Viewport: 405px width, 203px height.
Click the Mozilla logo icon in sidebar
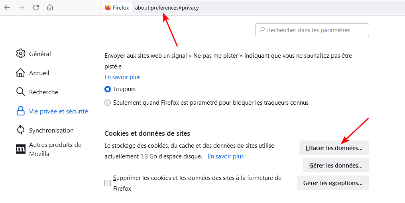pyautogui.click(x=20, y=149)
